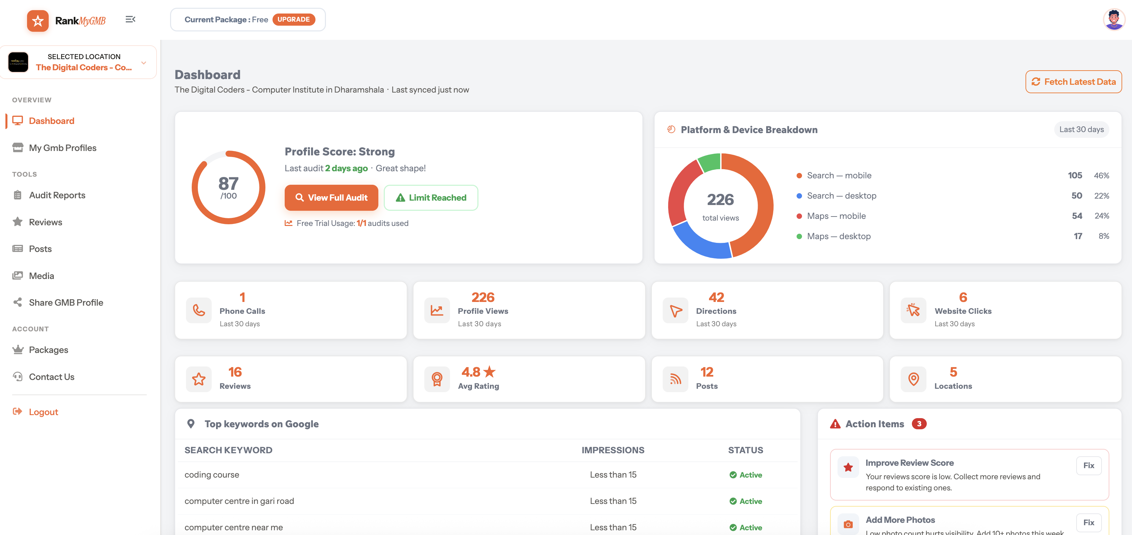Click the UPGRADE badge in package bar

293,19
